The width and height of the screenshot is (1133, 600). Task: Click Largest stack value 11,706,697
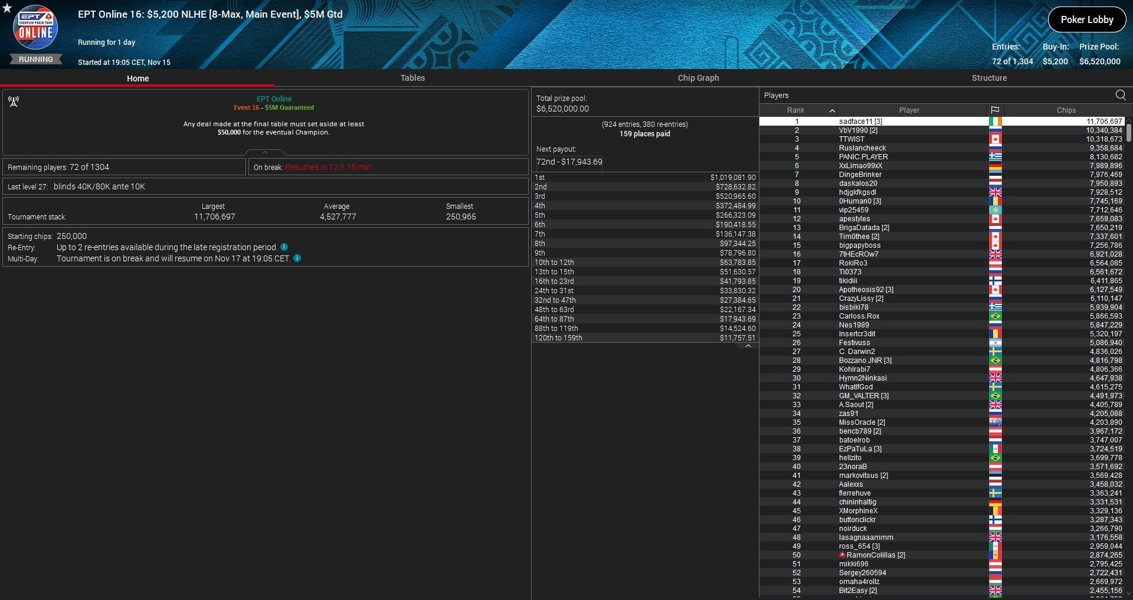tap(215, 217)
